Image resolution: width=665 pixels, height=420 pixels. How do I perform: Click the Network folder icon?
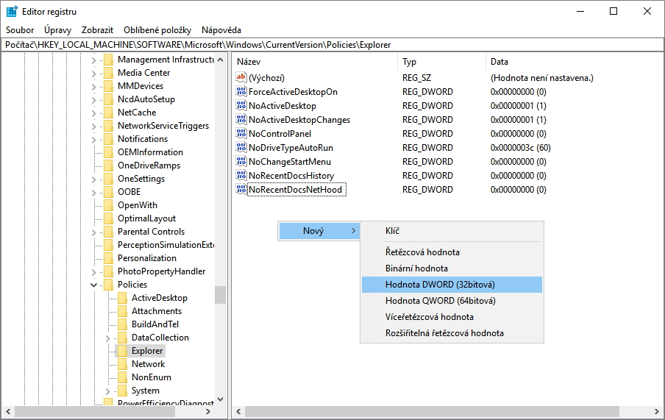pyautogui.click(x=122, y=363)
